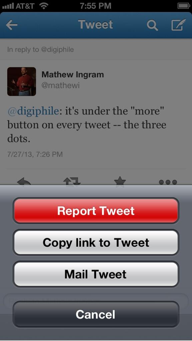Tap the battery indicator icon
192x341 pixels.
184,6
